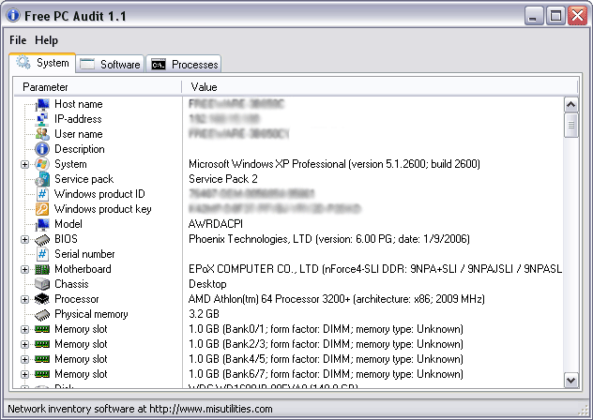Open the File menu
Viewport: 593px width, 420px height.
[18, 40]
